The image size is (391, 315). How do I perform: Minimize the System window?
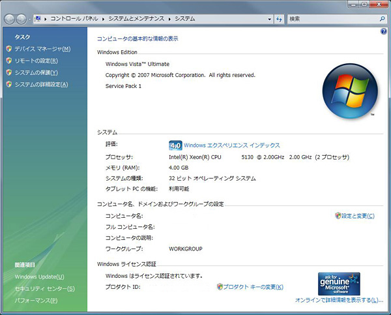coord(353,5)
